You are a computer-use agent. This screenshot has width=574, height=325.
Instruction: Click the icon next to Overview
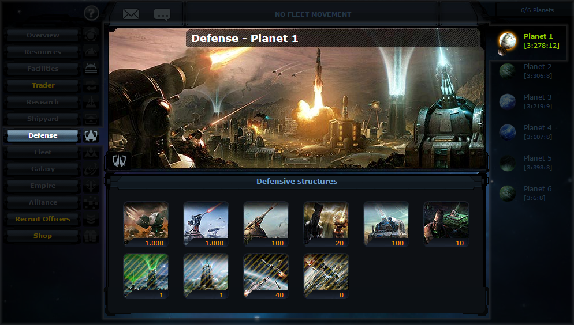91,35
